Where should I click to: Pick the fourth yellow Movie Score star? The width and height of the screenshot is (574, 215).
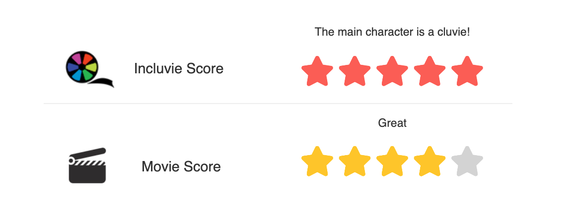pos(430,161)
